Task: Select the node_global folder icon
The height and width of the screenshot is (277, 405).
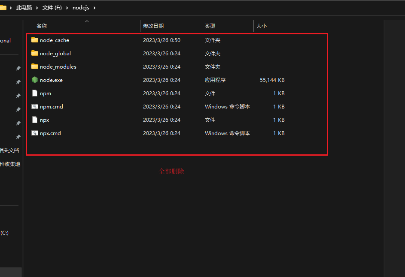Action: (x=35, y=53)
